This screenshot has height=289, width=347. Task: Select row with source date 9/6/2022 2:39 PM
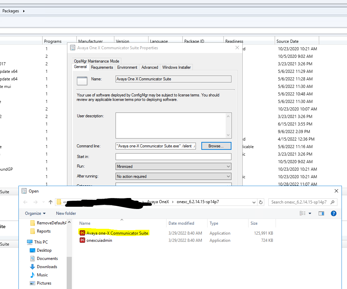coord(294,132)
